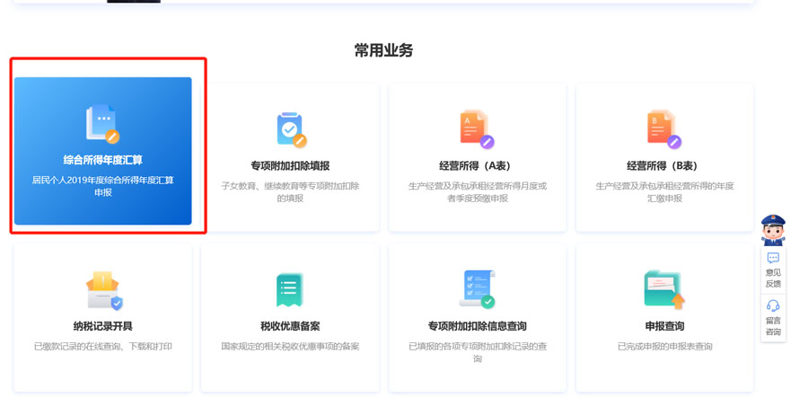Click the 经营所得 A表 orange document icon
This screenshot has width=808, height=407.
coord(477,129)
